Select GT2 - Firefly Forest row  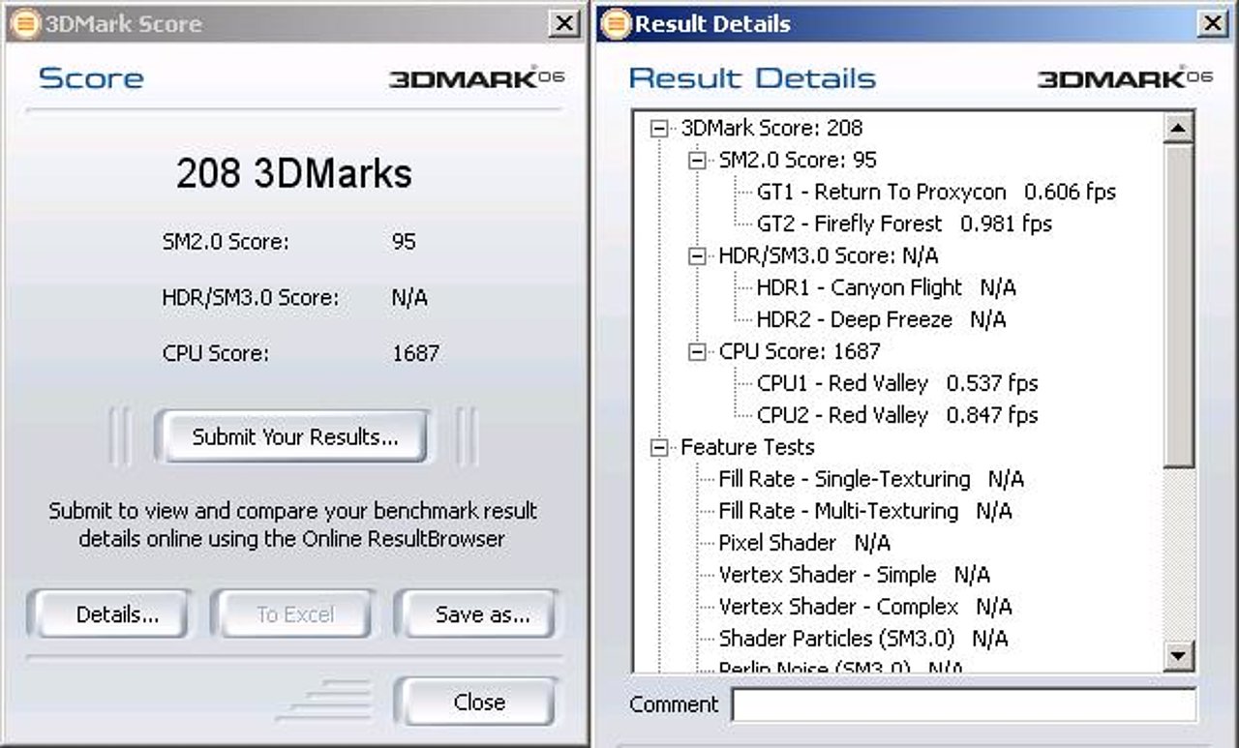904,224
